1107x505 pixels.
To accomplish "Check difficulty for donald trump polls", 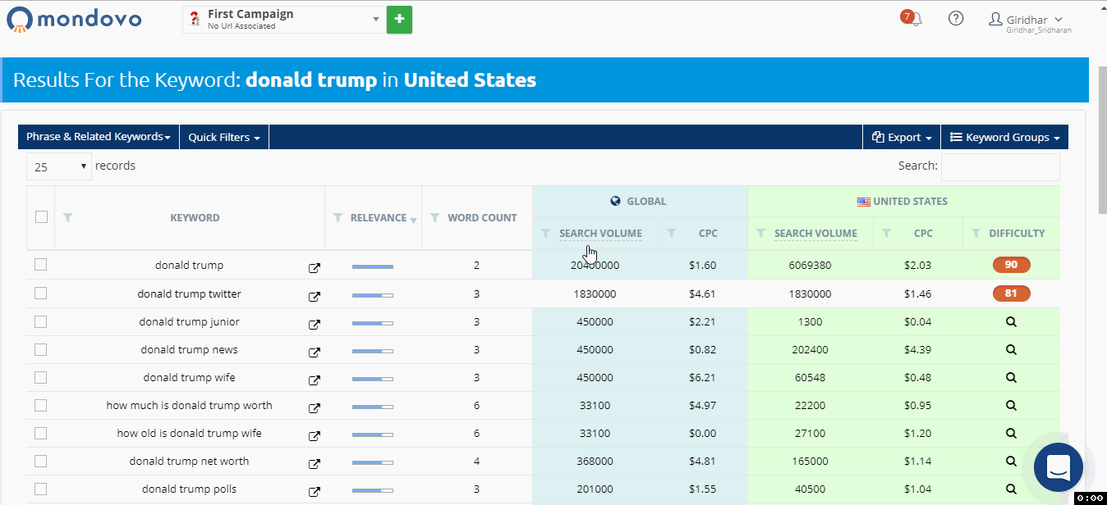I will point(1011,489).
